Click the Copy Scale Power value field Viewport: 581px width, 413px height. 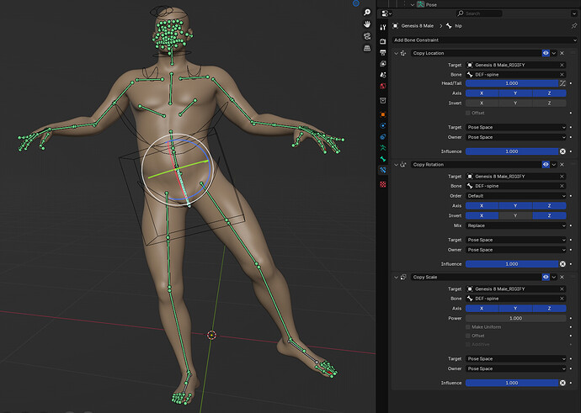[516, 318]
